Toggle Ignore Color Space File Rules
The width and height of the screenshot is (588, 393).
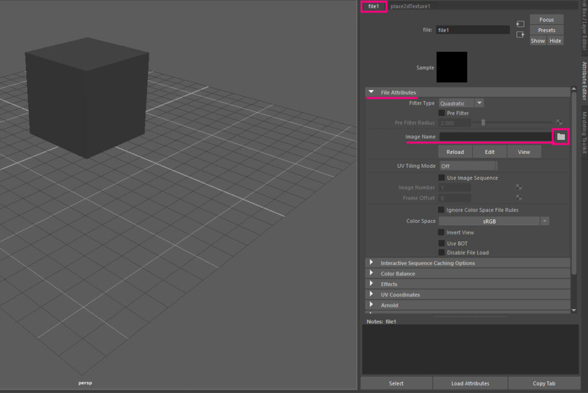tap(441, 210)
